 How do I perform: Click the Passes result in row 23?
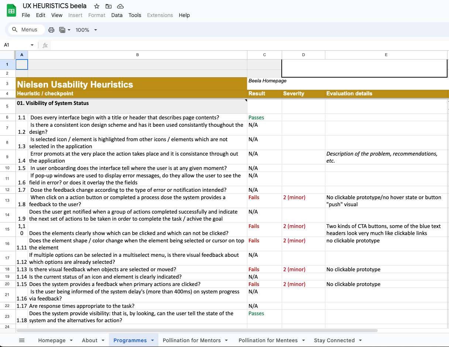[264, 317]
